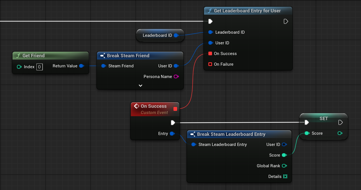Click the Index value field on Get Friend

(x=40, y=67)
